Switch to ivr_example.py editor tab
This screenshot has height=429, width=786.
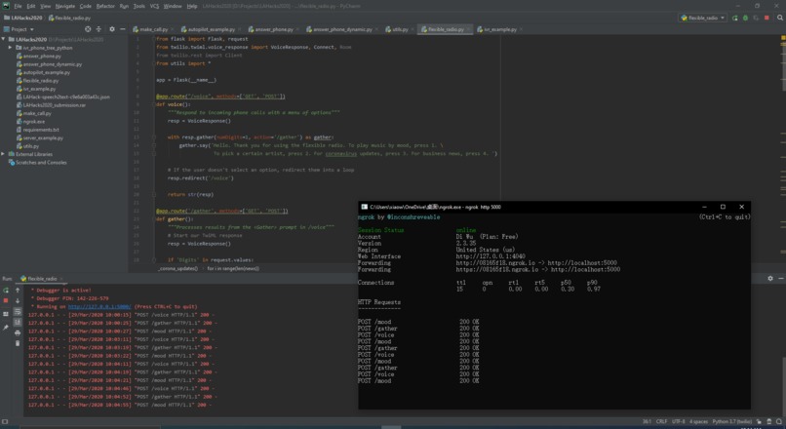[499, 29]
